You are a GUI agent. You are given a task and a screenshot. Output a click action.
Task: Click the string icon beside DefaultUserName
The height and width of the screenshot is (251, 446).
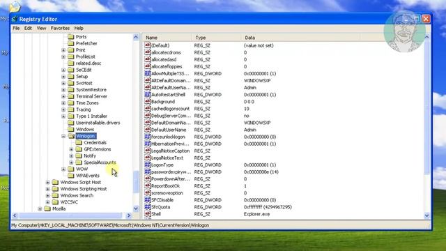pos(147,130)
